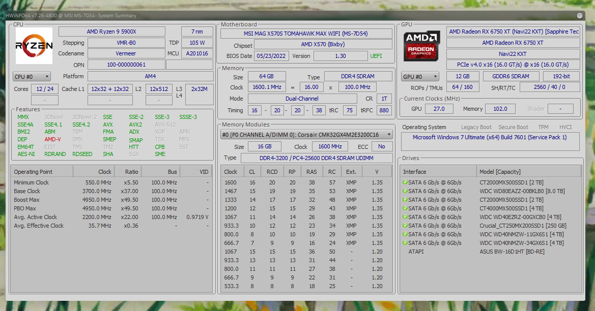Click the RCD column header in memory table
The image size is (595, 311).
point(272,172)
